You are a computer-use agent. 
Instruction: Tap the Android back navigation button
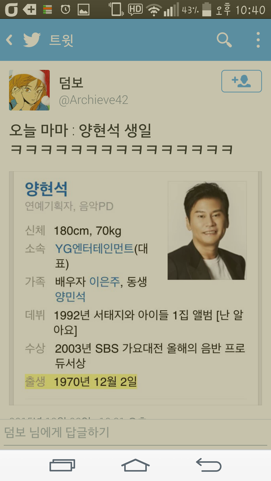tap(209, 465)
